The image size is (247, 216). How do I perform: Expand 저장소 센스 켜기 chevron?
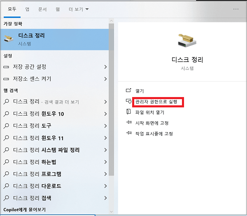coord(105,79)
